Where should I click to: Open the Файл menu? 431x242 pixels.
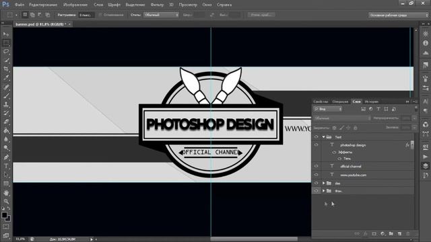coord(20,5)
